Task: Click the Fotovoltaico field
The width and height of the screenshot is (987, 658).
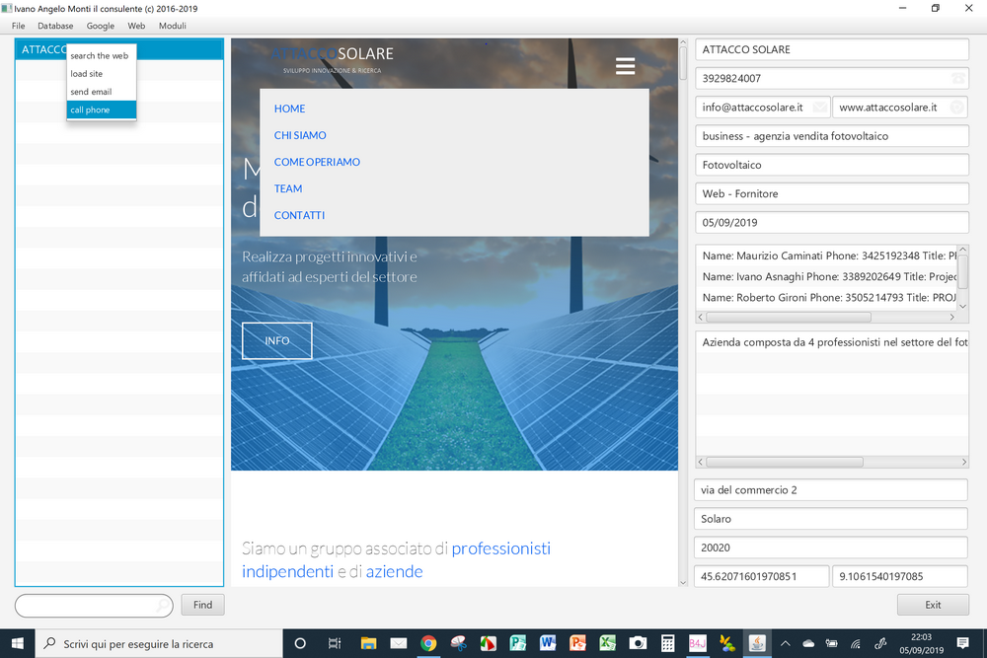Action: tap(831, 165)
